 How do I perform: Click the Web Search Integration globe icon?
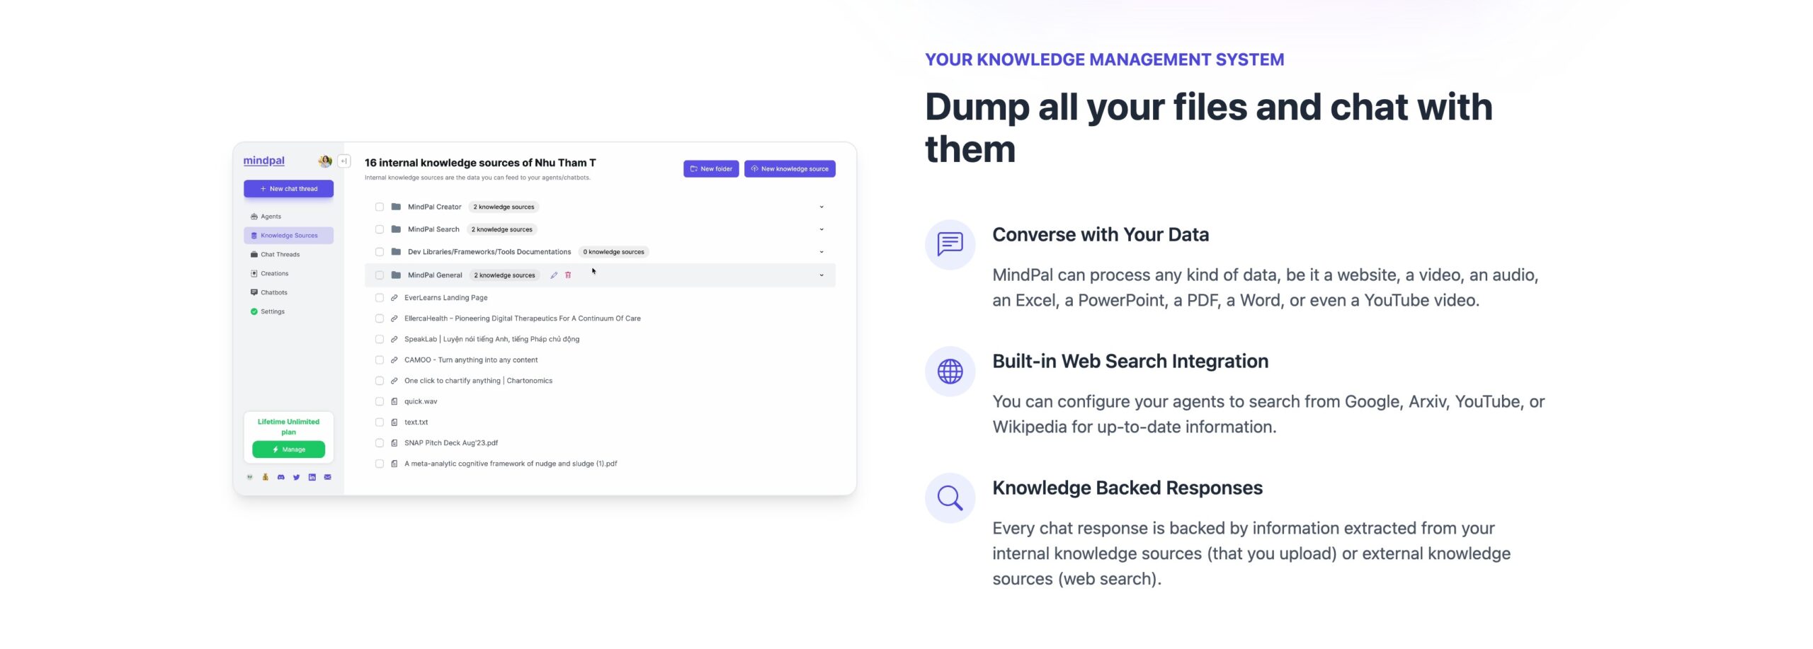(950, 372)
